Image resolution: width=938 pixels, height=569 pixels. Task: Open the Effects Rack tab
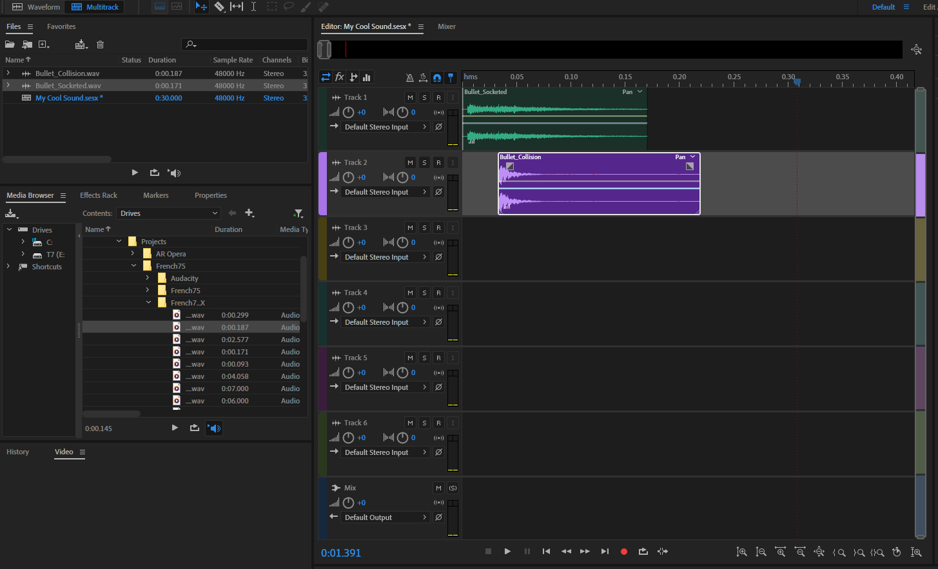click(x=99, y=195)
